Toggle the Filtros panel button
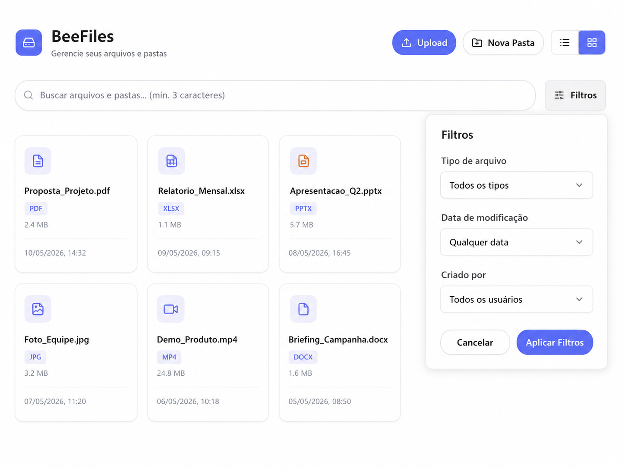Screen dimensions: 625x469 (575, 95)
